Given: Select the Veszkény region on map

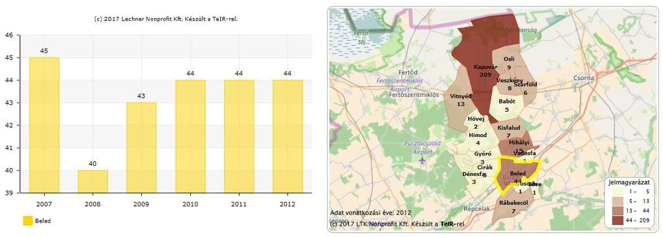Looking at the screenshot, I should (x=510, y=83).
